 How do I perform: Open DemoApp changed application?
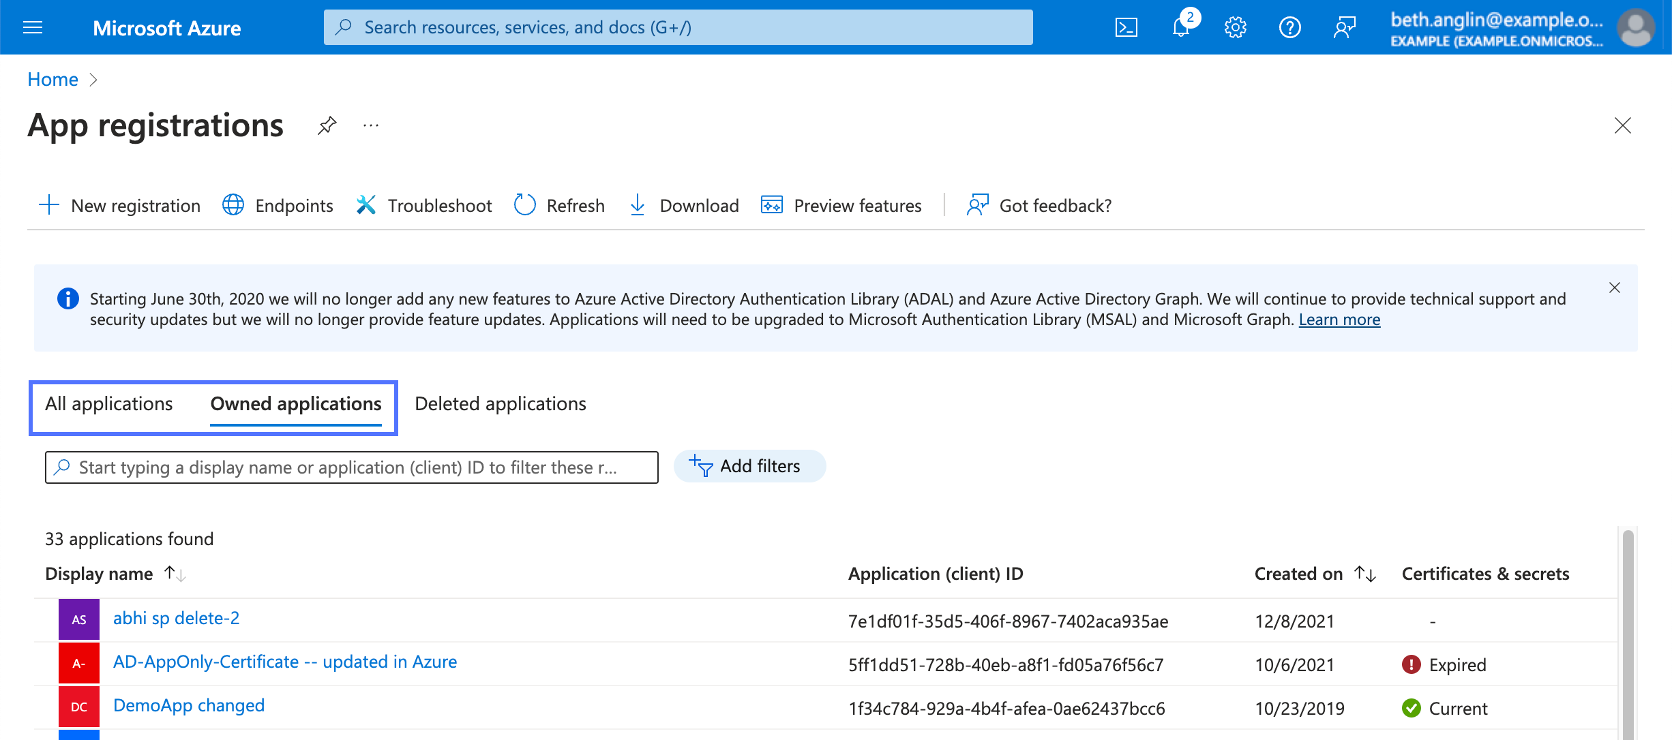pyautogui.click(x=189, y=705)
